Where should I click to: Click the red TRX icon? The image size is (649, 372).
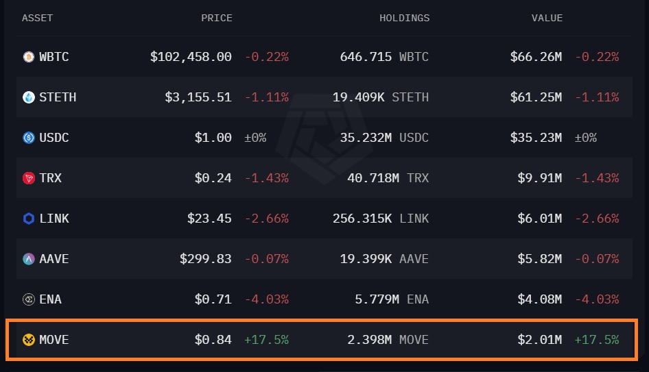tap(29, 178)
